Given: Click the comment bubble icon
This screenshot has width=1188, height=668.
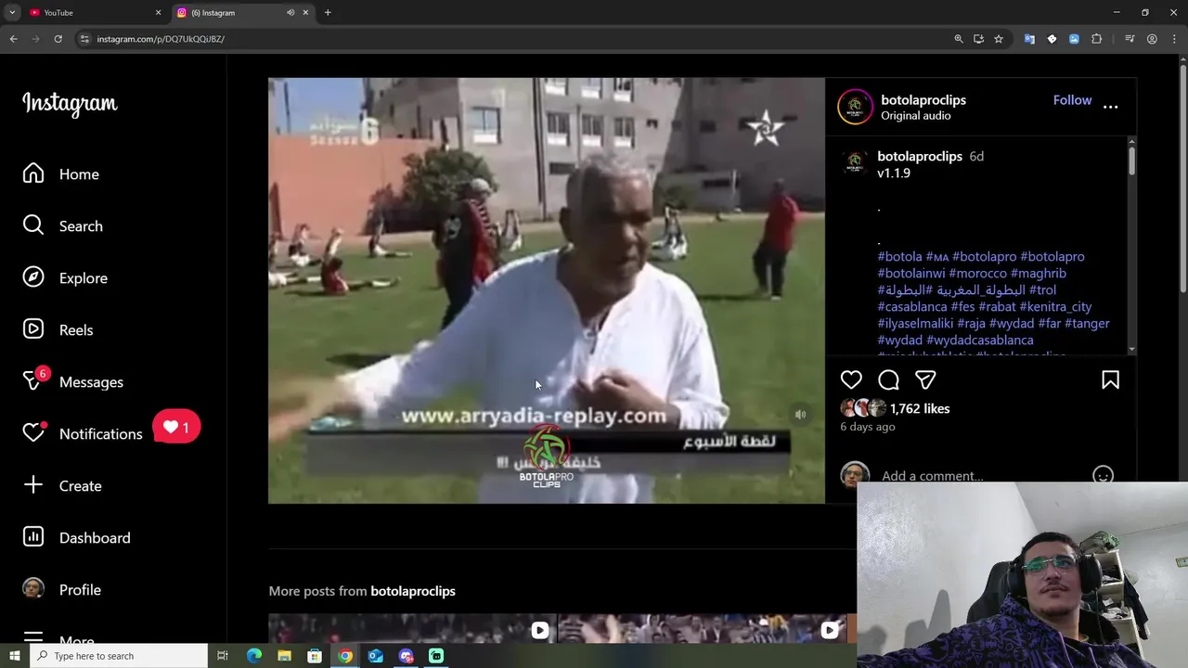Looking at the screenshot, I should coord(888,379).
